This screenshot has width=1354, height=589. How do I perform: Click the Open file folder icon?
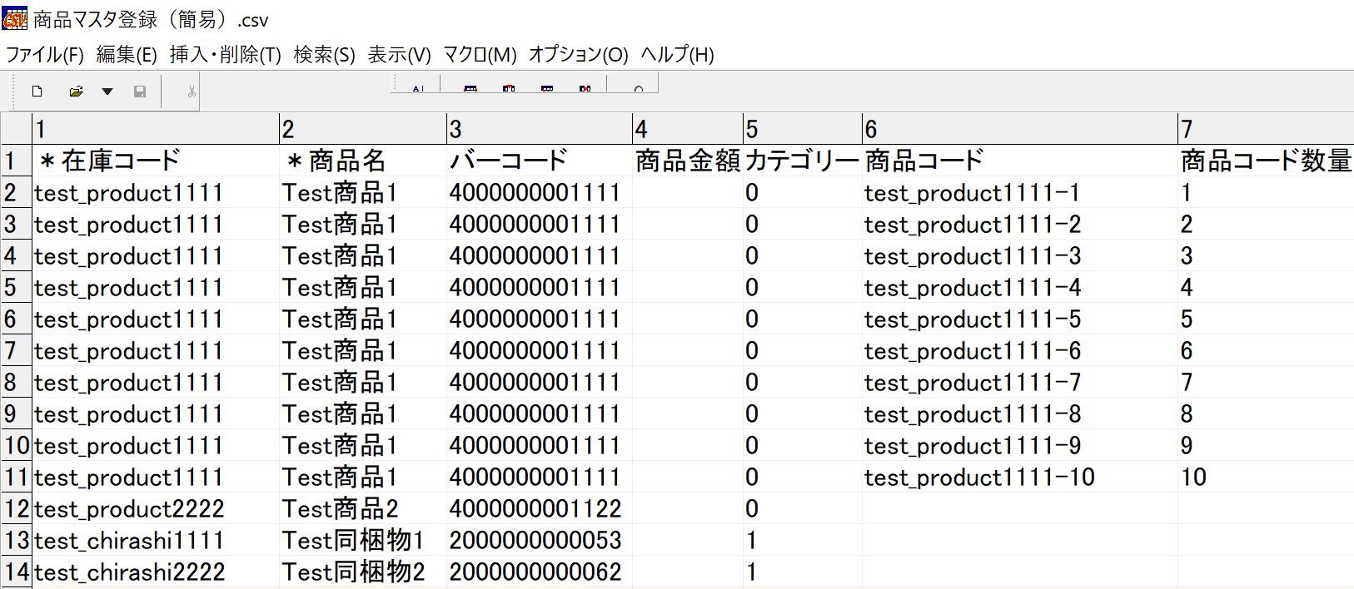pos(76,92)
